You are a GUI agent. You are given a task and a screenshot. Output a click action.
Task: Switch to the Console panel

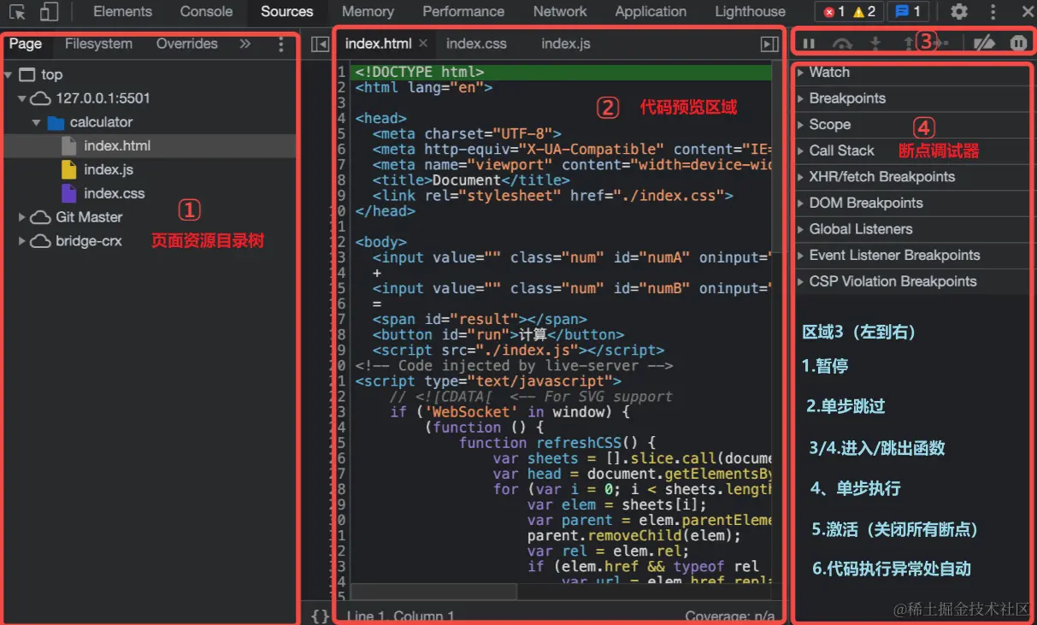pos(206,12)
